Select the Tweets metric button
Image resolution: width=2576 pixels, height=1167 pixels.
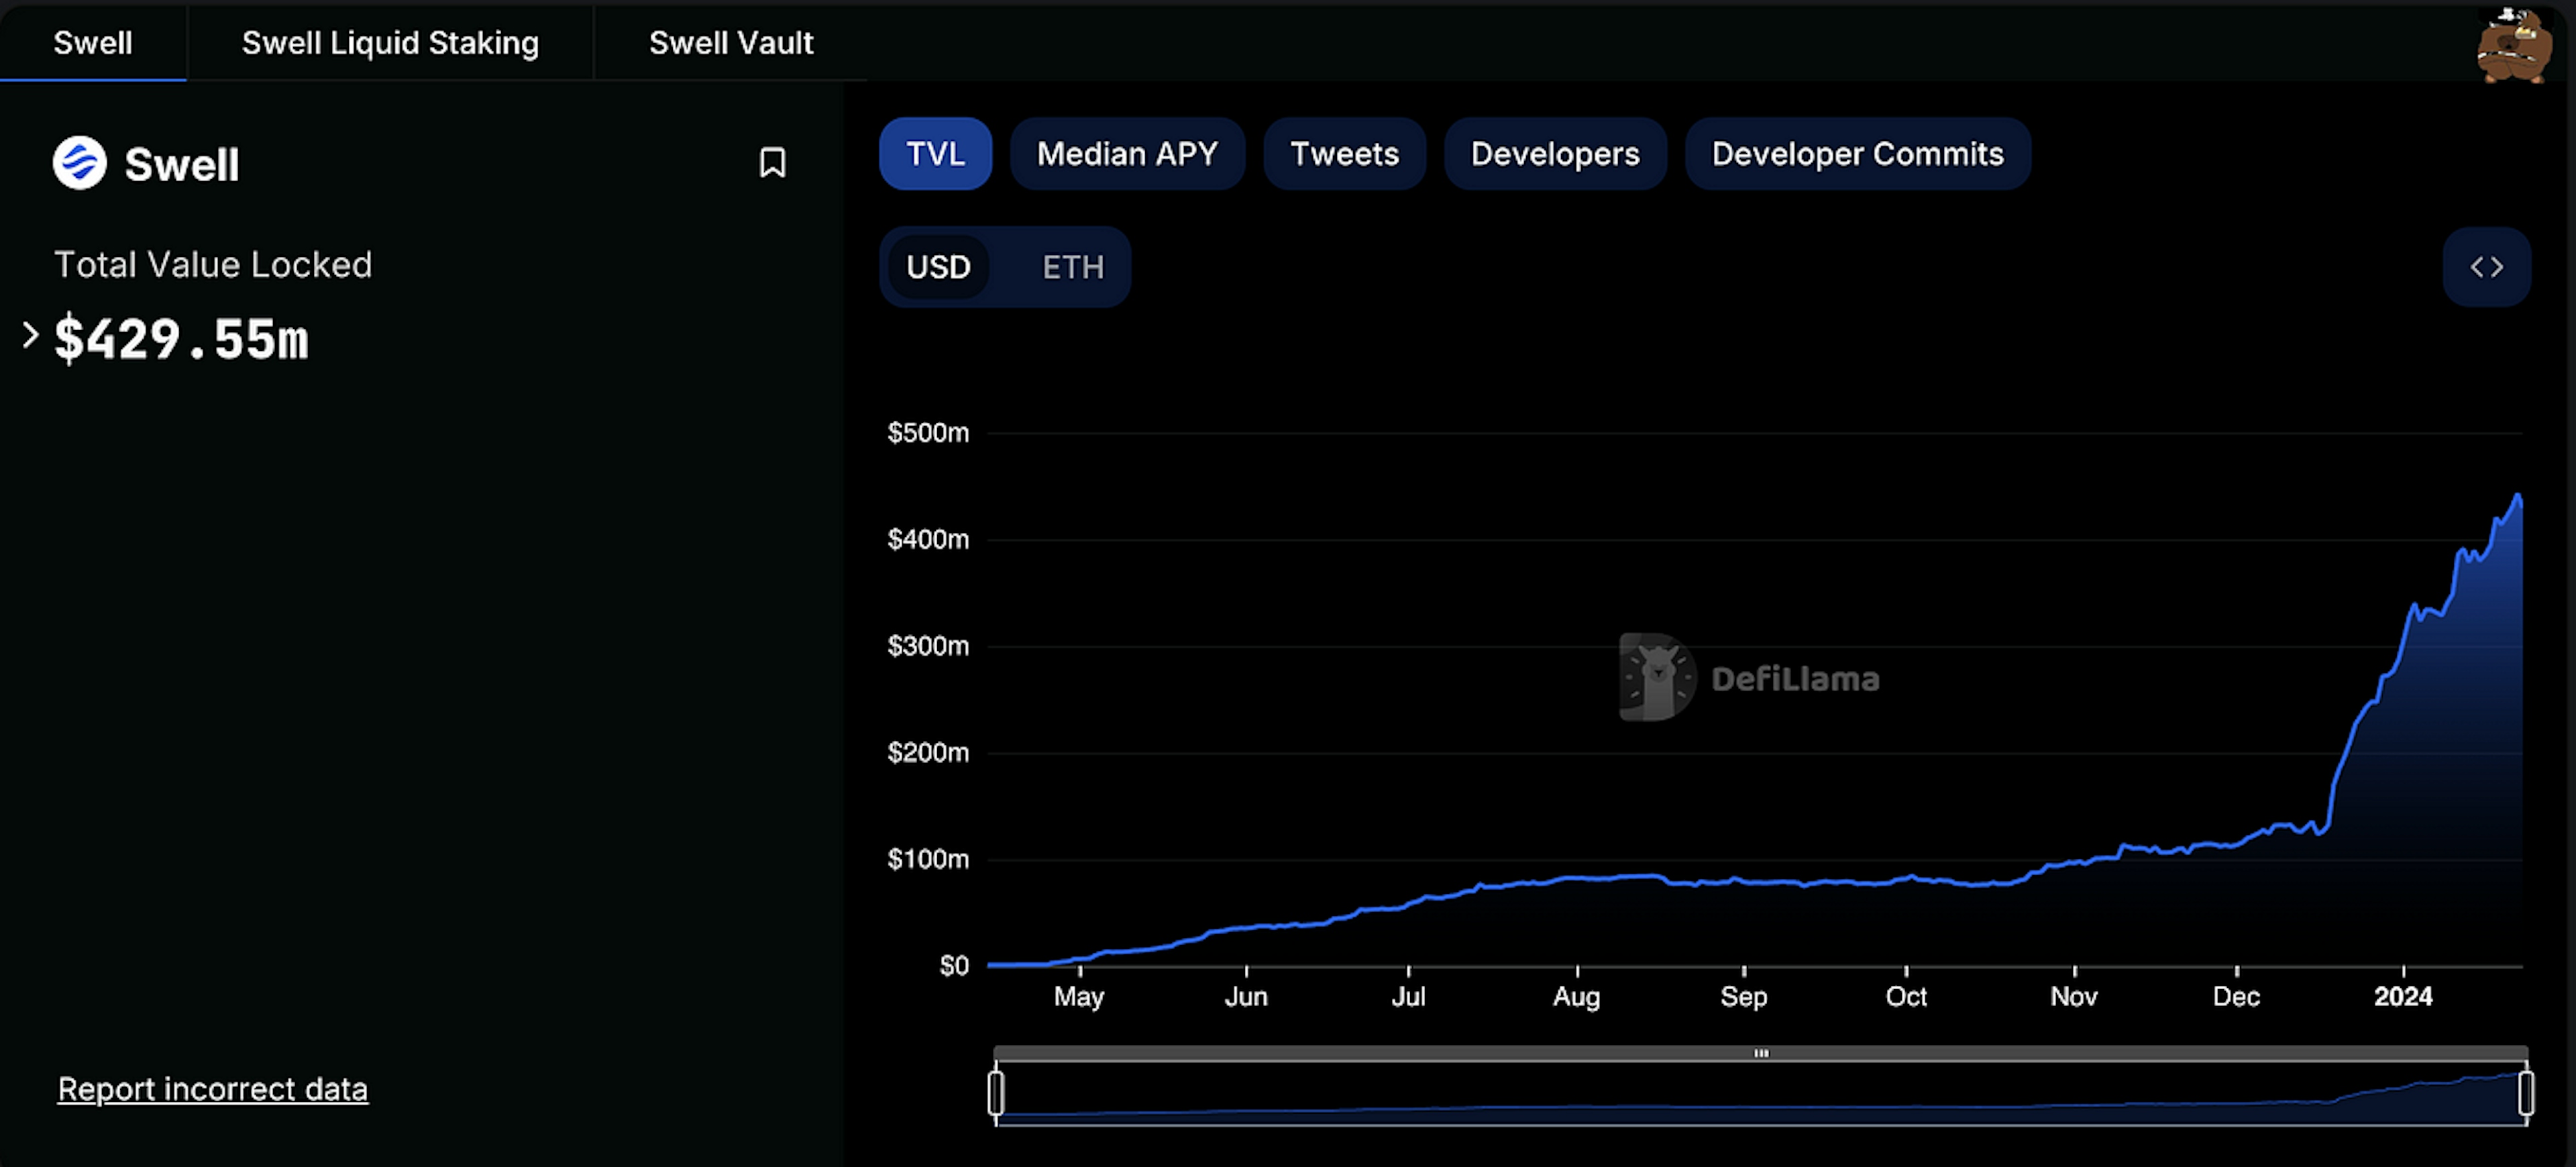click(x=1344, y=153)
